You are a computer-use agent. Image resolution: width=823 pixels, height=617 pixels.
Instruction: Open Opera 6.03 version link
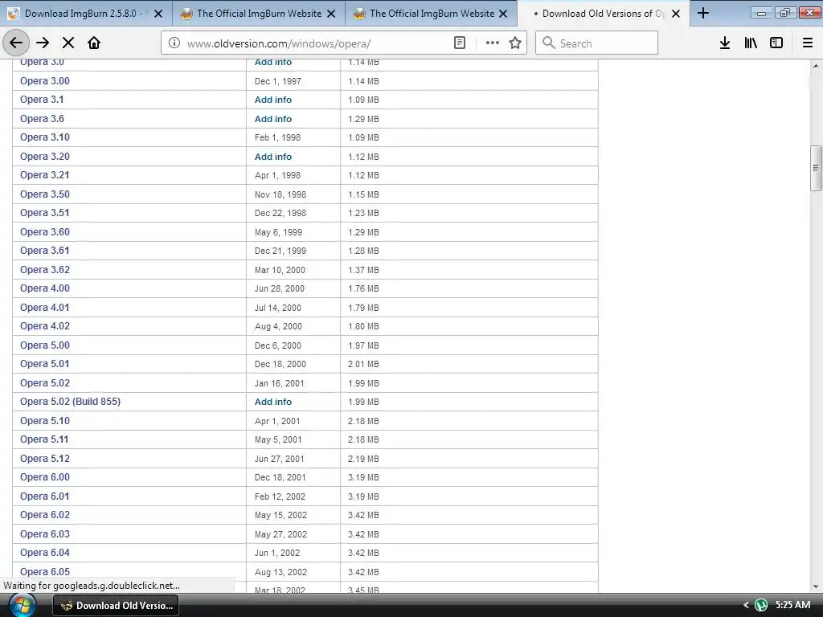coord(45,534)
